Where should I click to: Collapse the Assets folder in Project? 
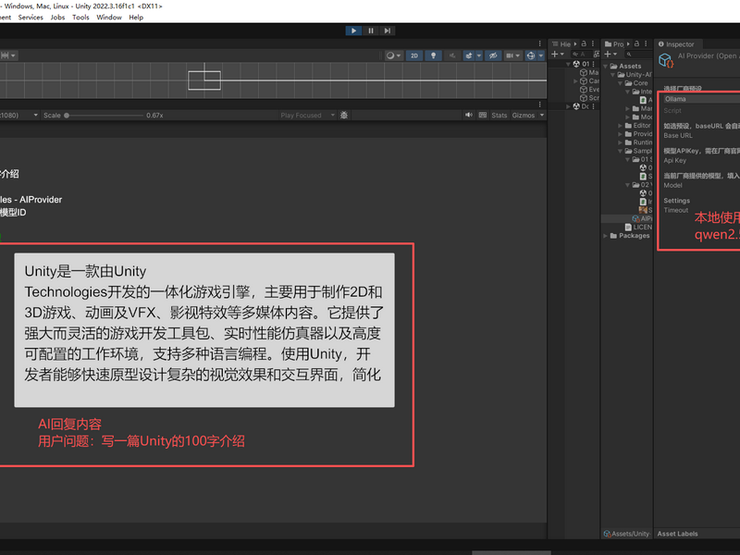606,66
